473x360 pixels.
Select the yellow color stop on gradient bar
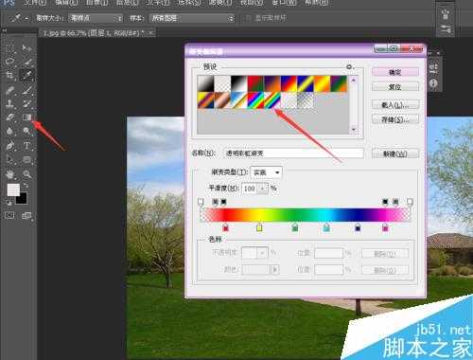pyautogui.click(x=259, y=227)
